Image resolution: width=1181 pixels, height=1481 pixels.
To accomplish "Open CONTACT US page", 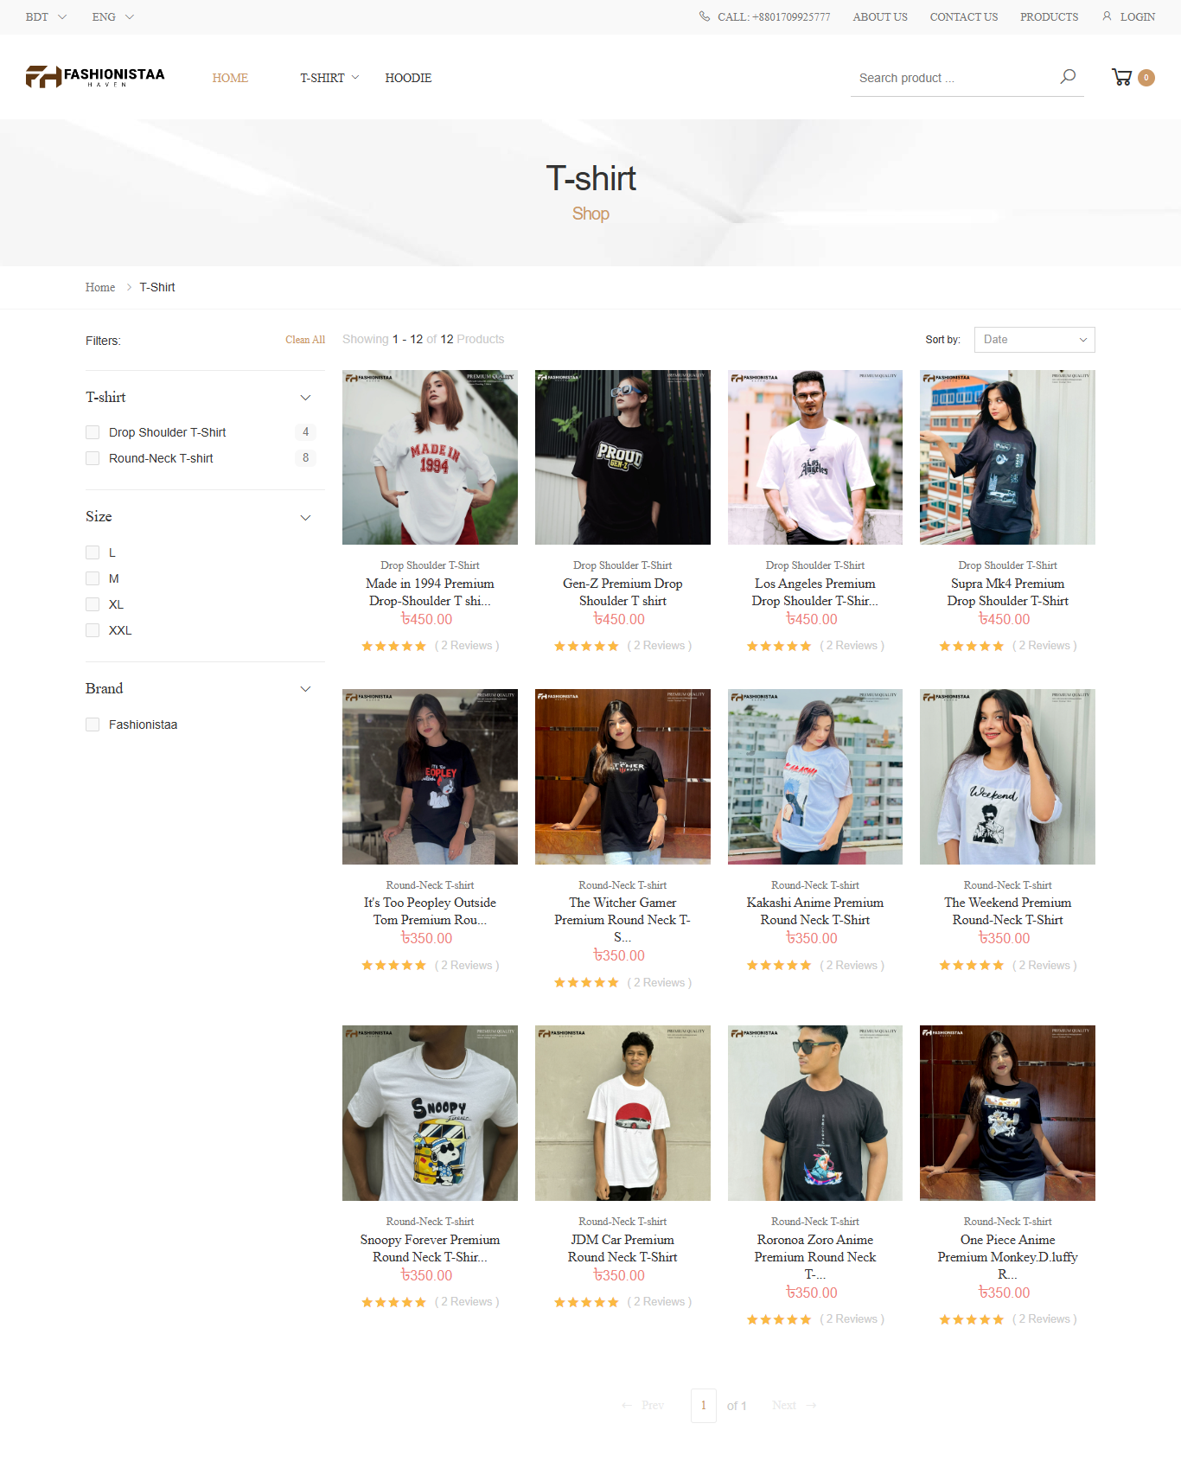I will coord(964,16).
